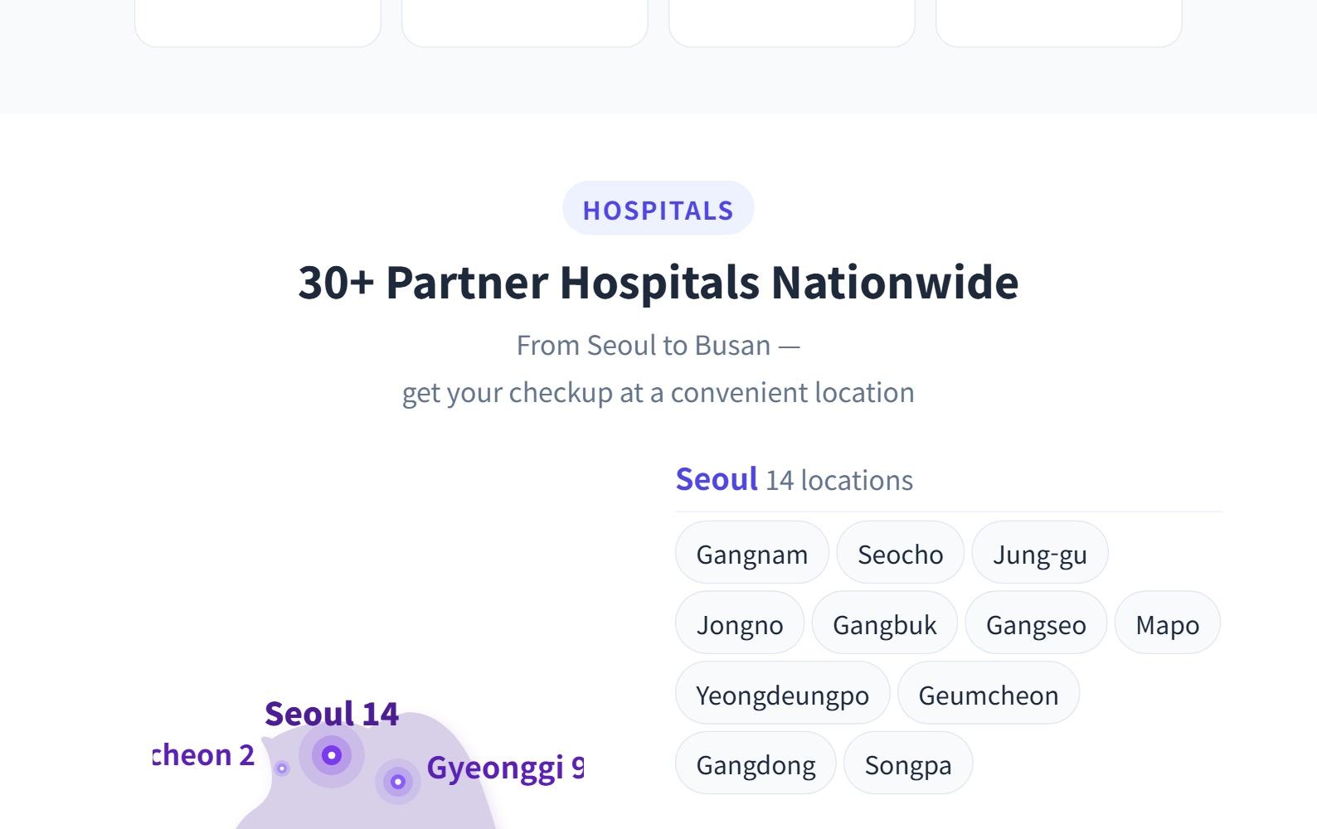Click the "Seoul 14 locations" list heading
The height and width of the screenshot is (829, 1317).
[794, 480]
